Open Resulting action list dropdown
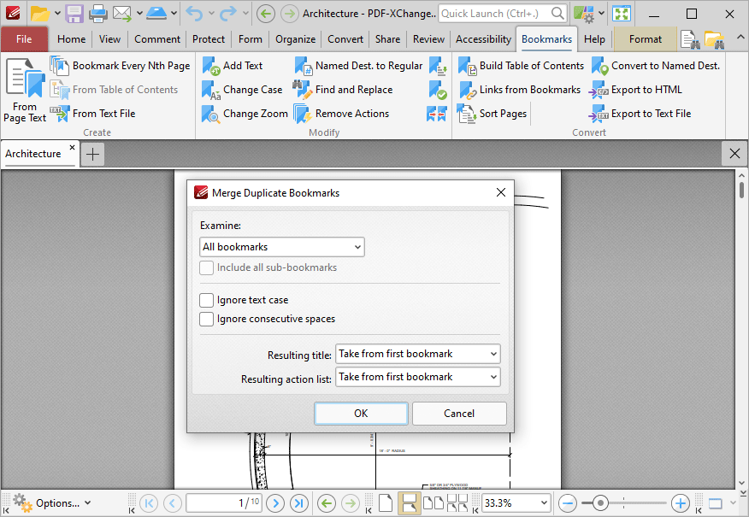Screen dimensions: 749x517 click(x=417, y=377)
